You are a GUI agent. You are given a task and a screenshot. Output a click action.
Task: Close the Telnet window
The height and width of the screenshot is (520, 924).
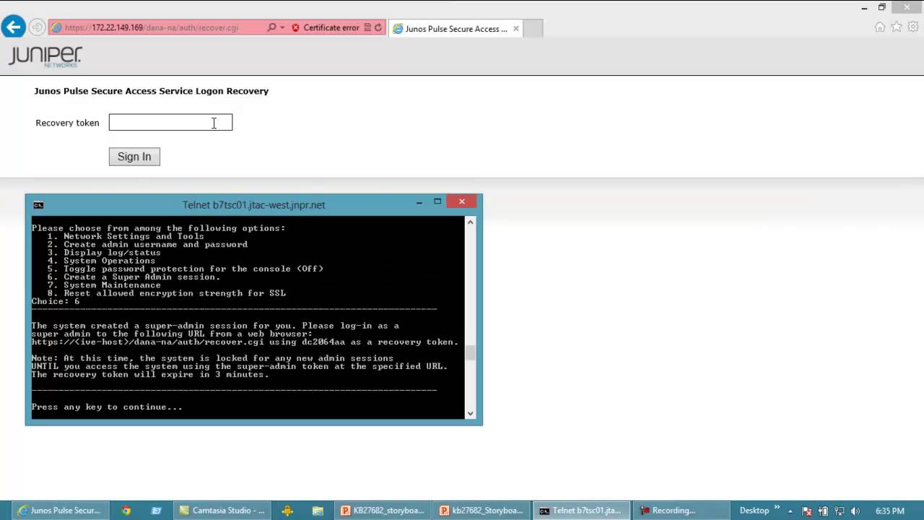461,201
